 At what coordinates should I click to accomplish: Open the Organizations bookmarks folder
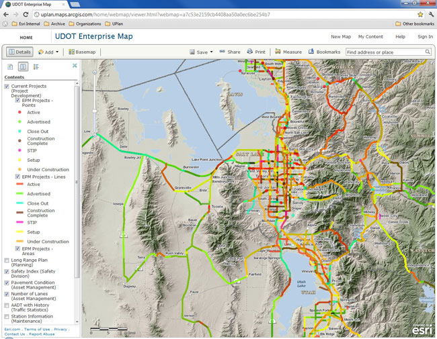(85, 24)
